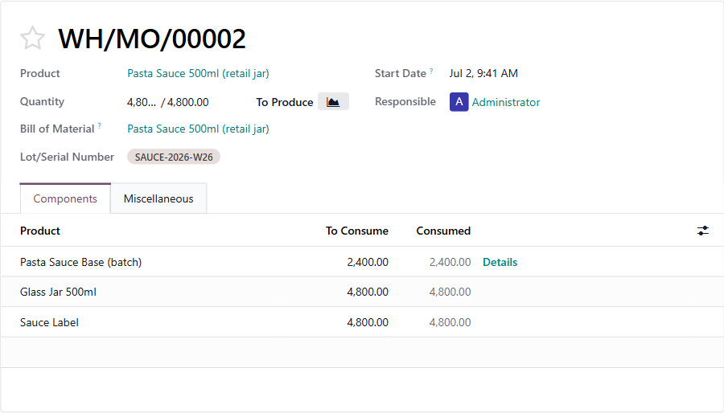Select the Sauce Label component row

pyautogui.click(x=362, y=322)
